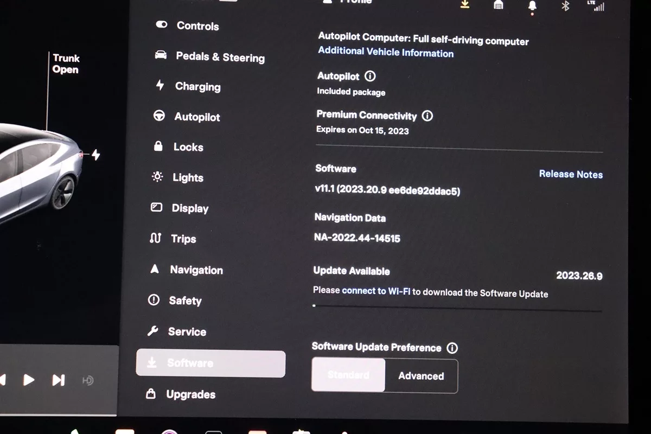Open the Controls menu
The height and width of the screenshot is (434, 651).
pyautogui.click(x=197, y=26)
